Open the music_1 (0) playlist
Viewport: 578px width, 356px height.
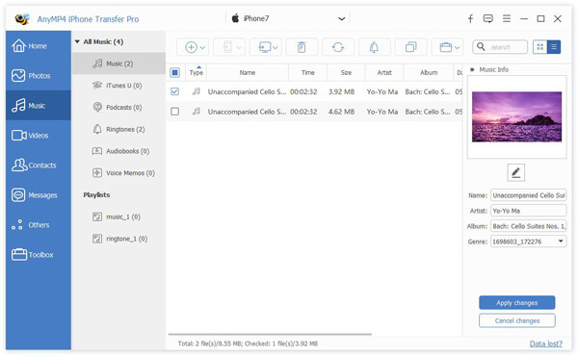(x=118, y=216)
